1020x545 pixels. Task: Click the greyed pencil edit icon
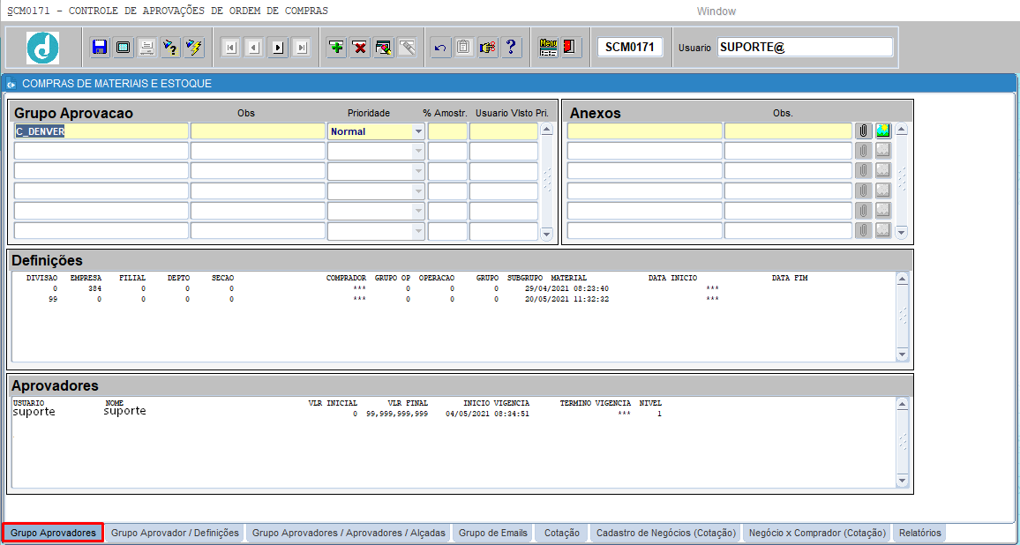pyautogui.click(x=407, y=48)
